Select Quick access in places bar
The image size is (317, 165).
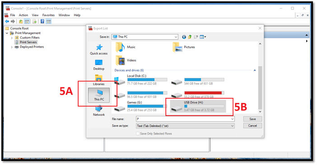click(x=99, y=50)
